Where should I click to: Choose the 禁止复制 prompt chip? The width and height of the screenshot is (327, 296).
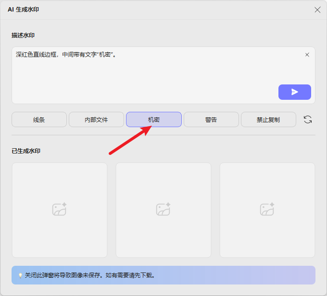pos(268,119)
